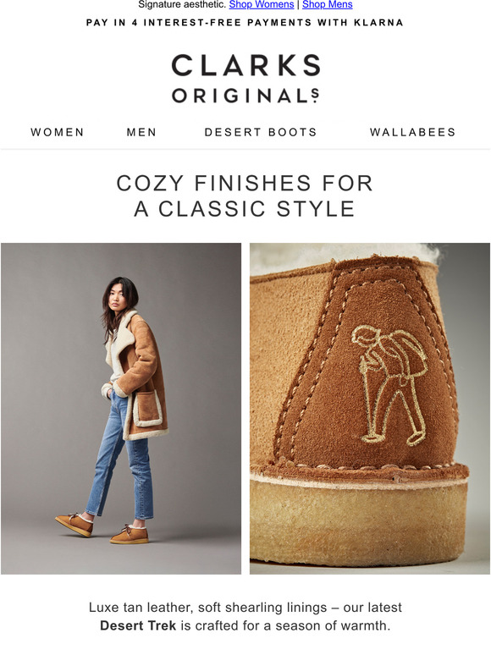Select MEN in the navigation bar
This screenshot has width=491, height=655.
click(141, 132)
